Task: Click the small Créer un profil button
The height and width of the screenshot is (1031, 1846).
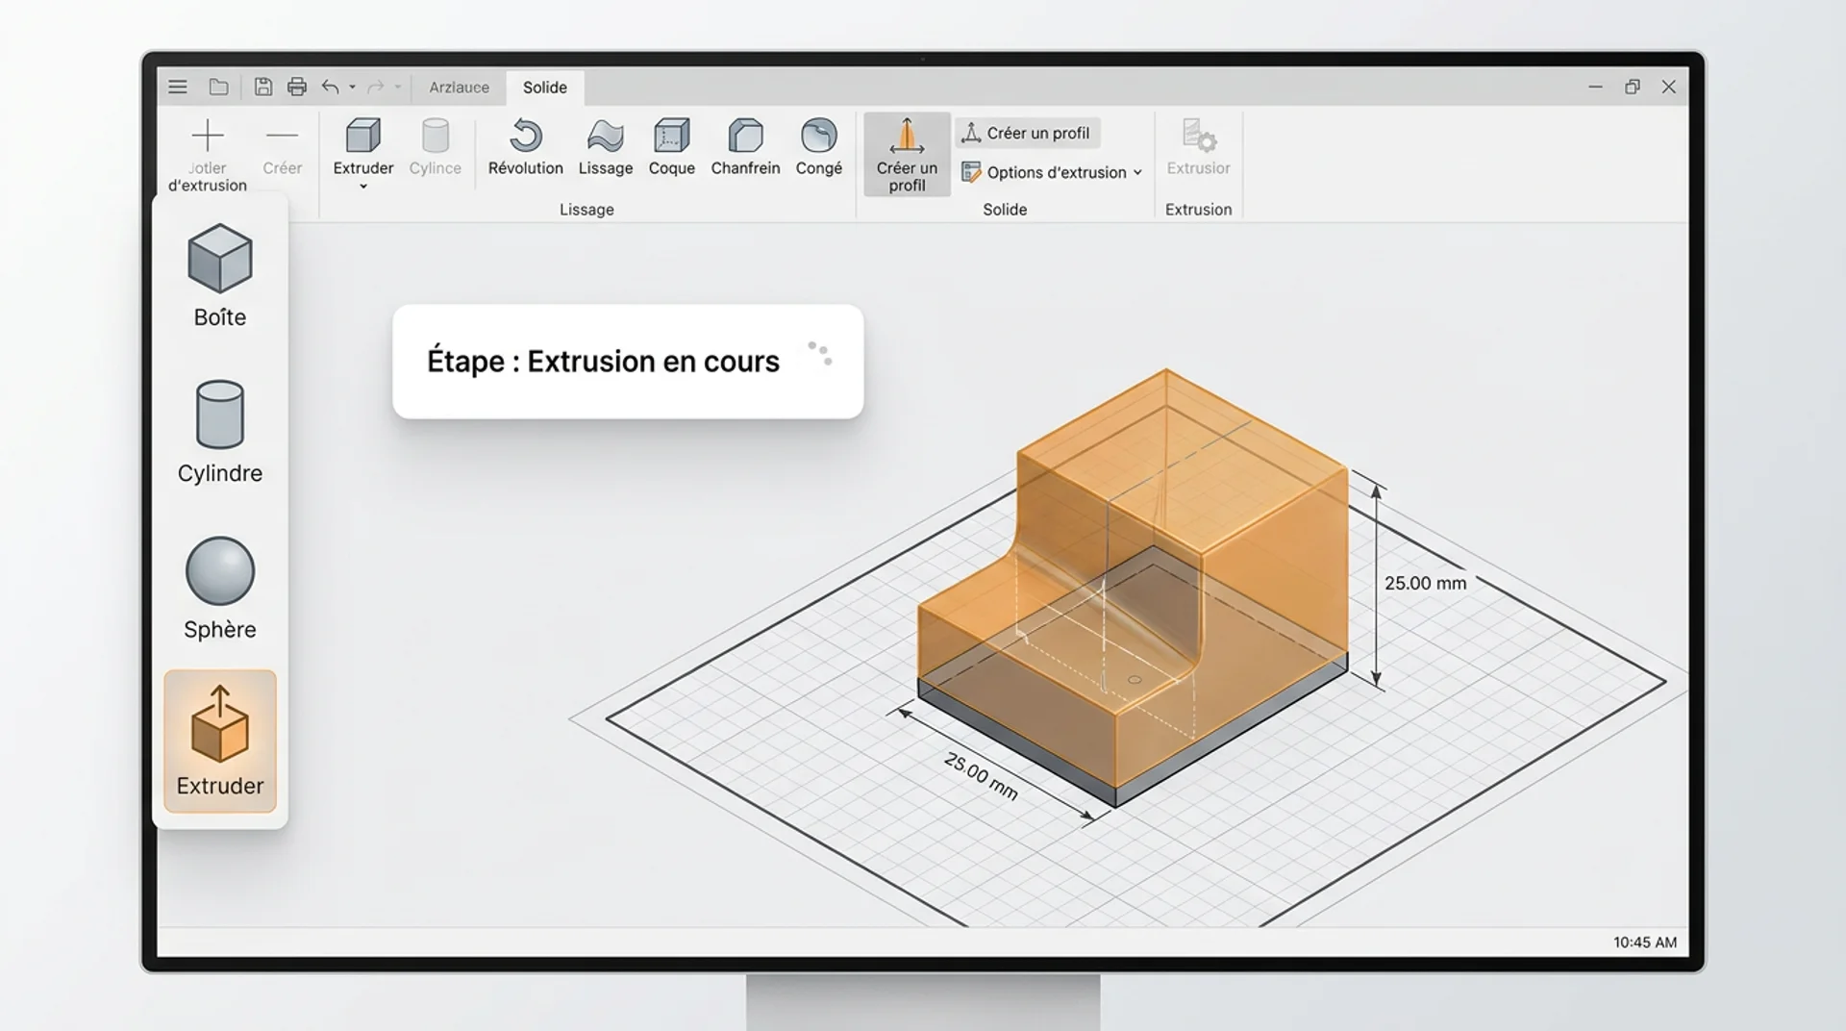Action: [x=1028, y=133]
